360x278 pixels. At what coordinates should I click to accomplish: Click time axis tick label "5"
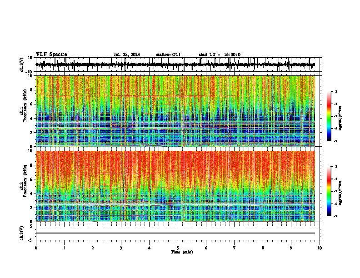[x=178, y=248]
